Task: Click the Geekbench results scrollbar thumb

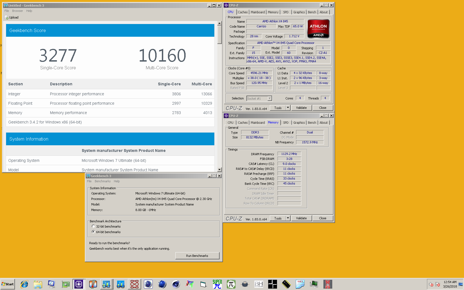Action: [x=220, y=35]
